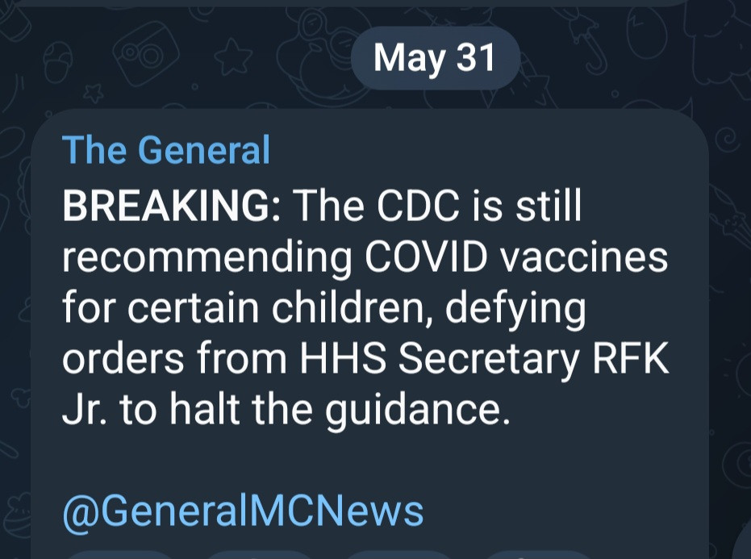
Task: Open the @GeneralMCNews channel mention
Action: click(x=243, y=511)
